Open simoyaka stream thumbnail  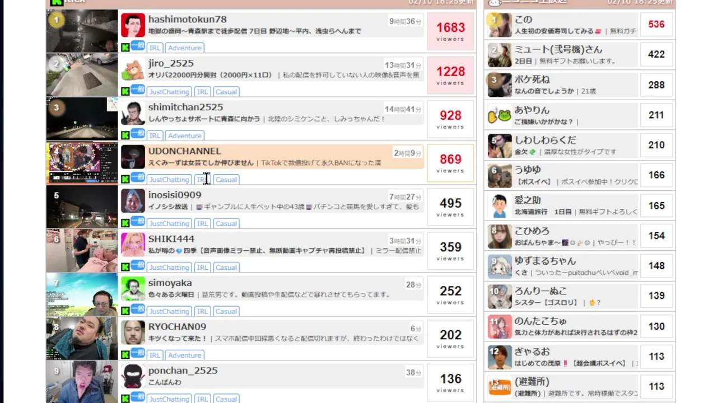click(82, 294)
